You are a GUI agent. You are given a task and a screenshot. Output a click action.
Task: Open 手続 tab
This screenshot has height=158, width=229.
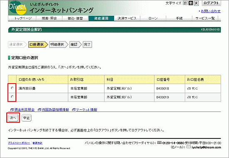coord(179,18)
